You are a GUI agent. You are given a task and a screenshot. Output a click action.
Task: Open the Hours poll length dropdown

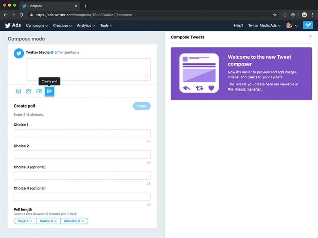tap(48, 221)
